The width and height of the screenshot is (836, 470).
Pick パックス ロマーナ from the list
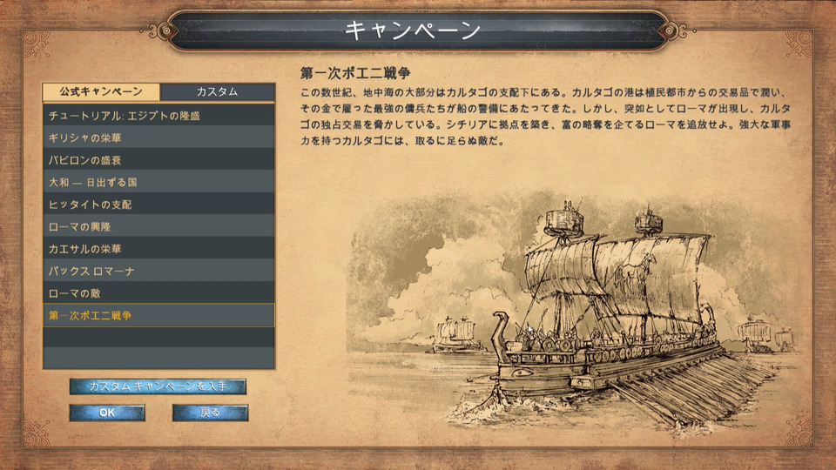click(x=158, y=272)
